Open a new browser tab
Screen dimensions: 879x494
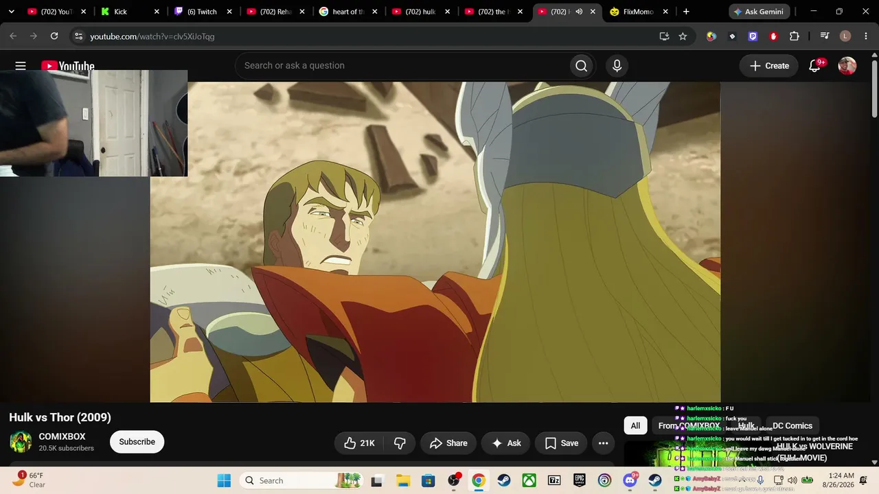(x=686, y=12)
